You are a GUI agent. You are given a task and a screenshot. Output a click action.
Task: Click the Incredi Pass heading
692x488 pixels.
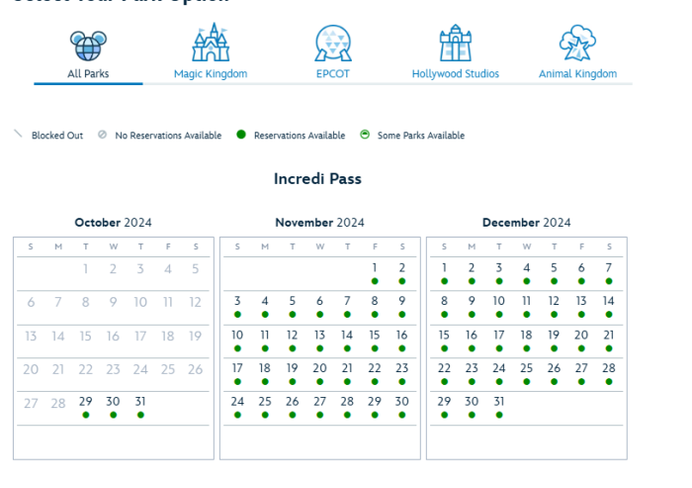(317, 179)
